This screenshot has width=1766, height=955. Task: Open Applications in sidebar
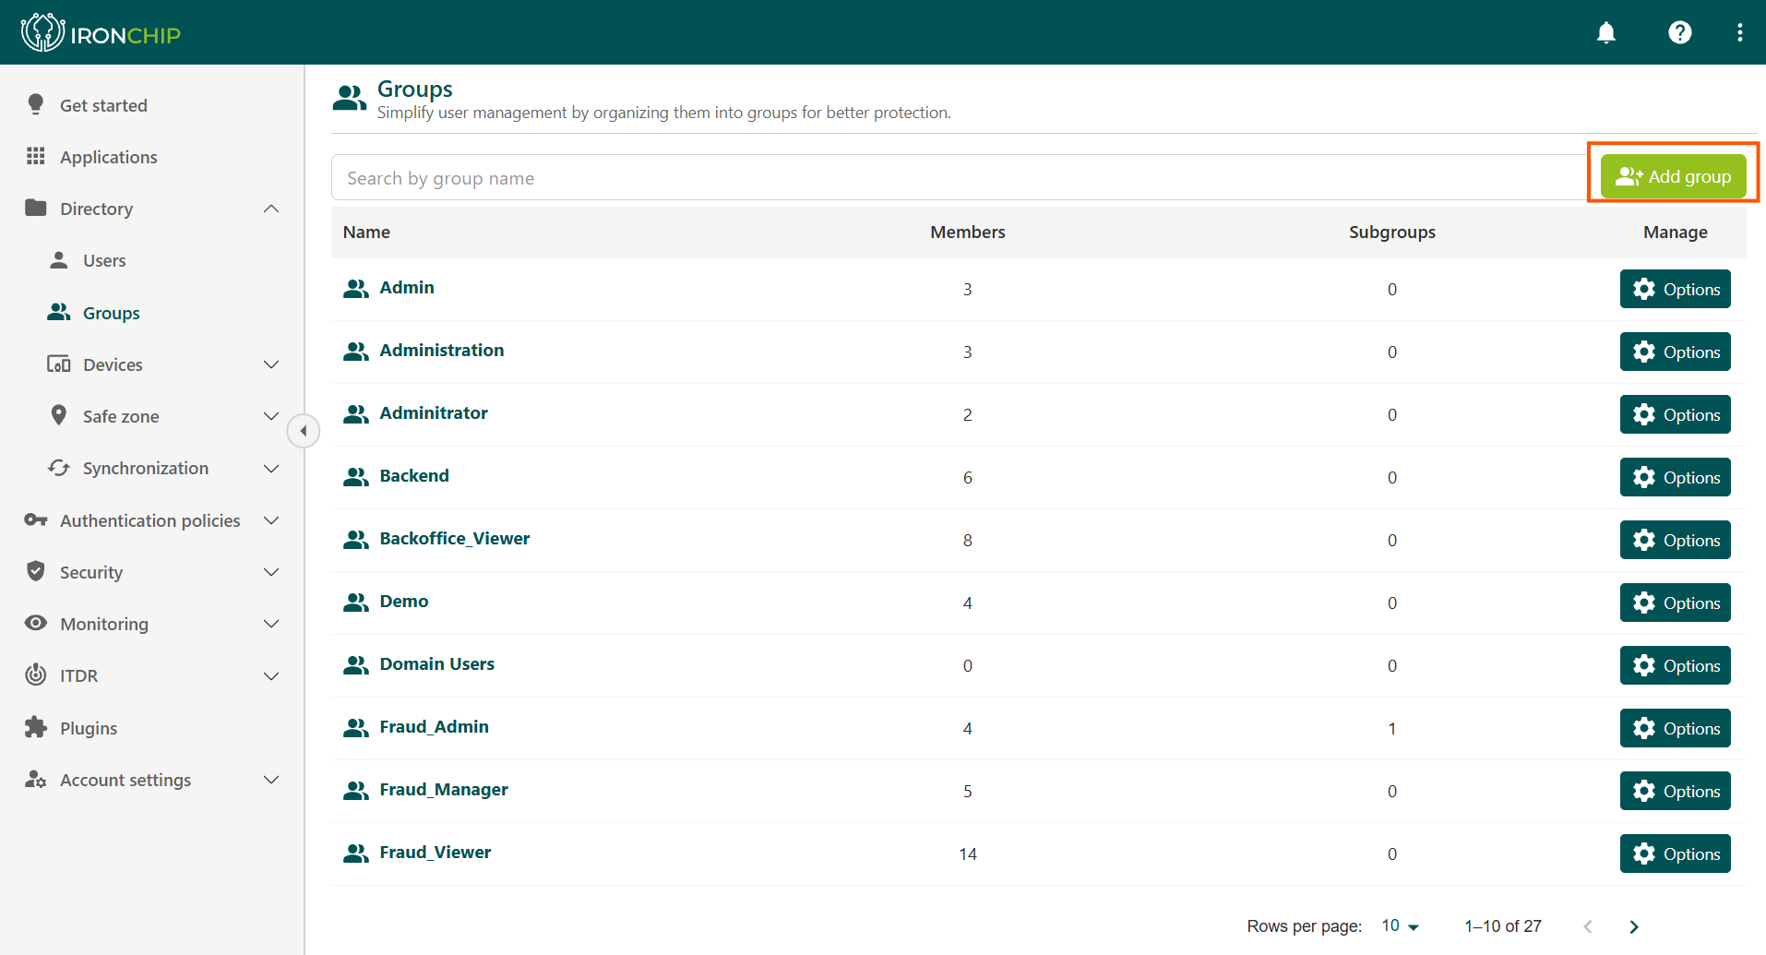click(109, 157)
